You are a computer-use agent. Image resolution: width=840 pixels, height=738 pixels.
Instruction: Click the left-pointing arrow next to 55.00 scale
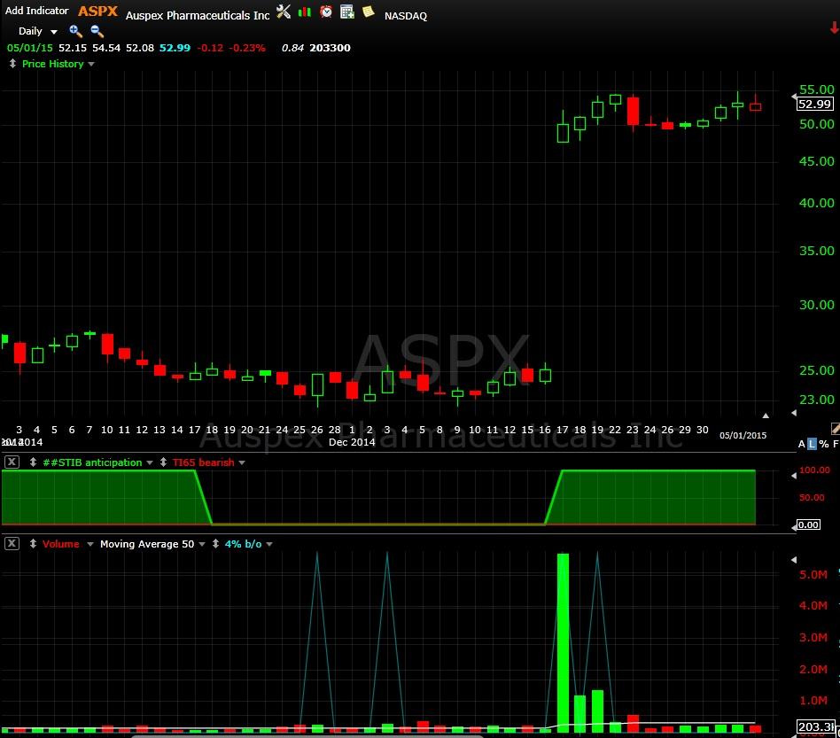[794, 97]
